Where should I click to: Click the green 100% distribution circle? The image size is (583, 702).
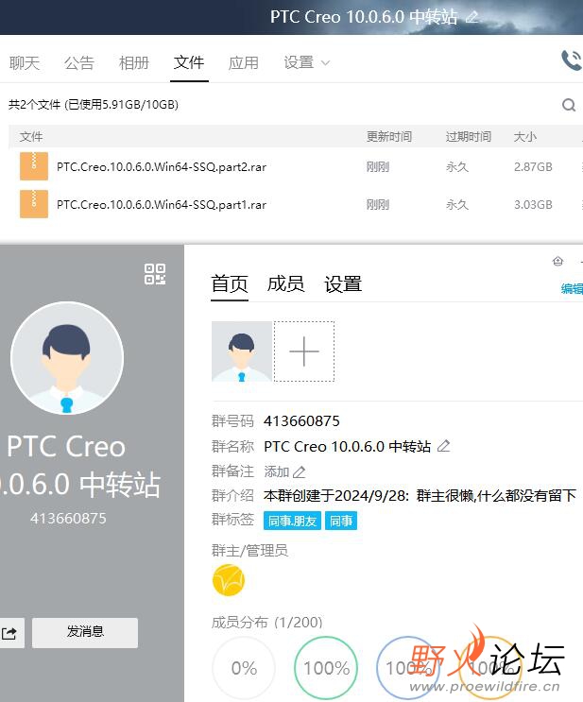pos(326,668)
